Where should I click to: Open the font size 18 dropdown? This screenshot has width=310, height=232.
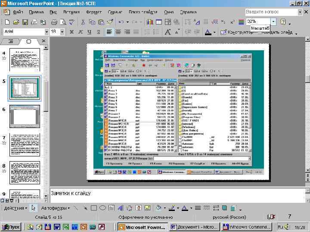(62, 32)
